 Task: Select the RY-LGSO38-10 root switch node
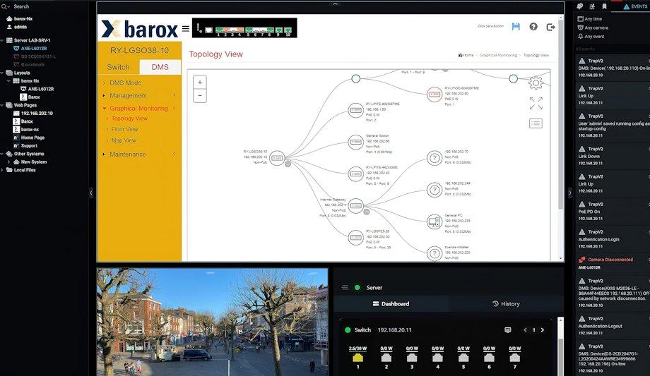(x=277, y=158)
